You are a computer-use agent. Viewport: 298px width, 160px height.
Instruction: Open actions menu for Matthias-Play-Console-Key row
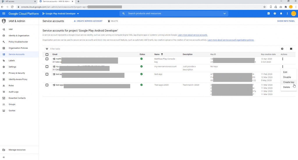click(x=283, y=59)
